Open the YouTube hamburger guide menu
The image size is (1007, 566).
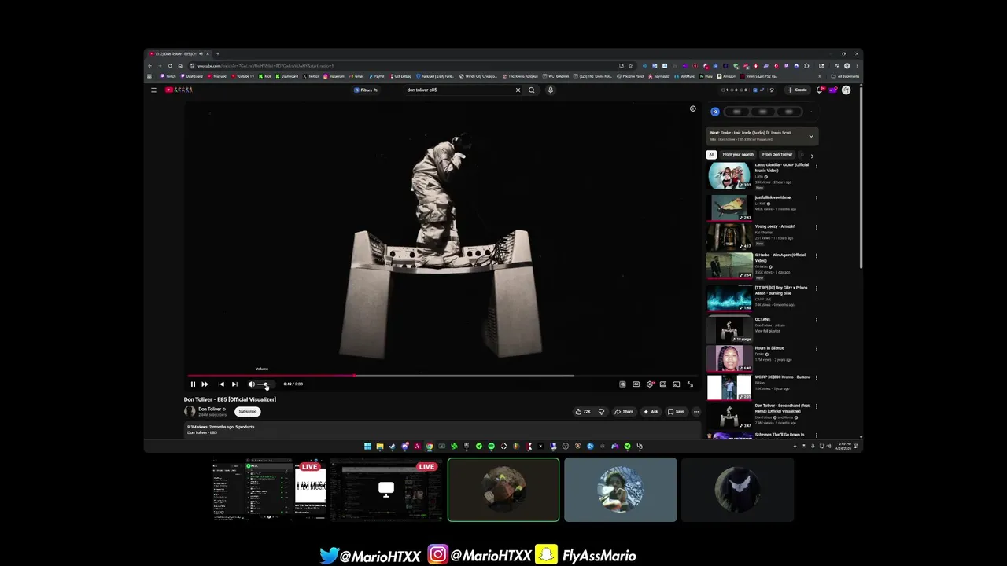pos(154,90)
